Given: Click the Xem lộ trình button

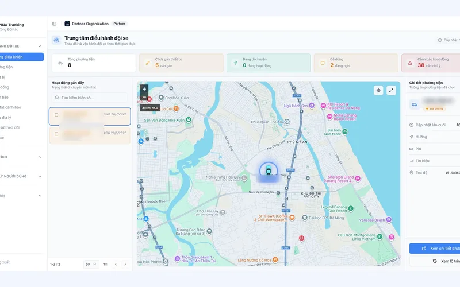Looking at the screenshot, I should (x=435, y=261).
